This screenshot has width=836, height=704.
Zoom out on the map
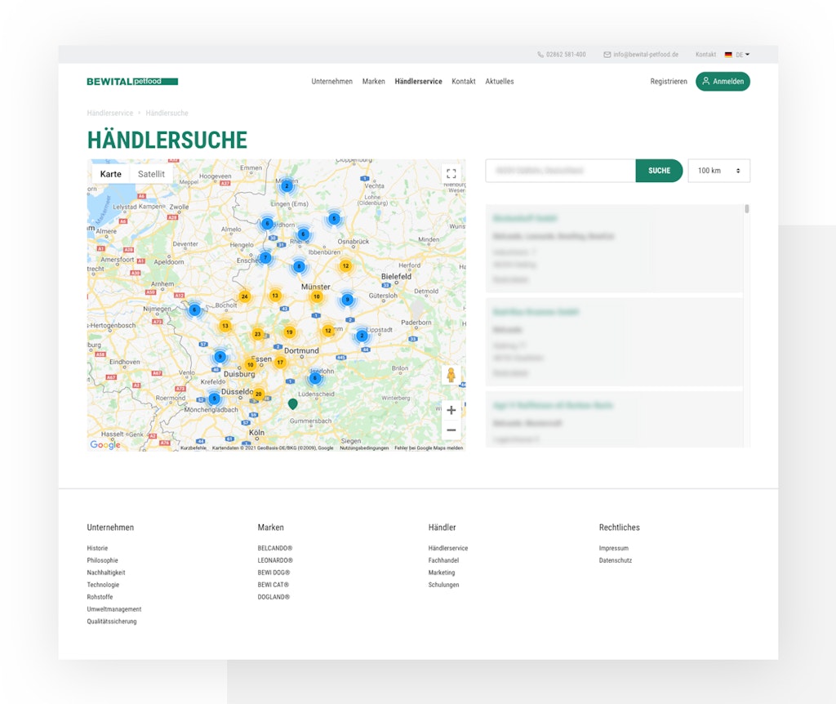451,430
